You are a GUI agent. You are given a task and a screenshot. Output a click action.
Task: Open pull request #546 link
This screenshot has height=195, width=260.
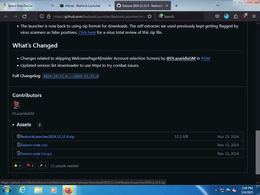[205, 58]
